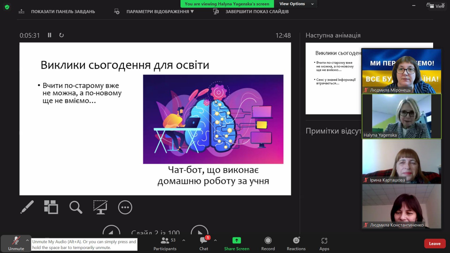
Task: Click the red Leave button
Action: (435, 243)
